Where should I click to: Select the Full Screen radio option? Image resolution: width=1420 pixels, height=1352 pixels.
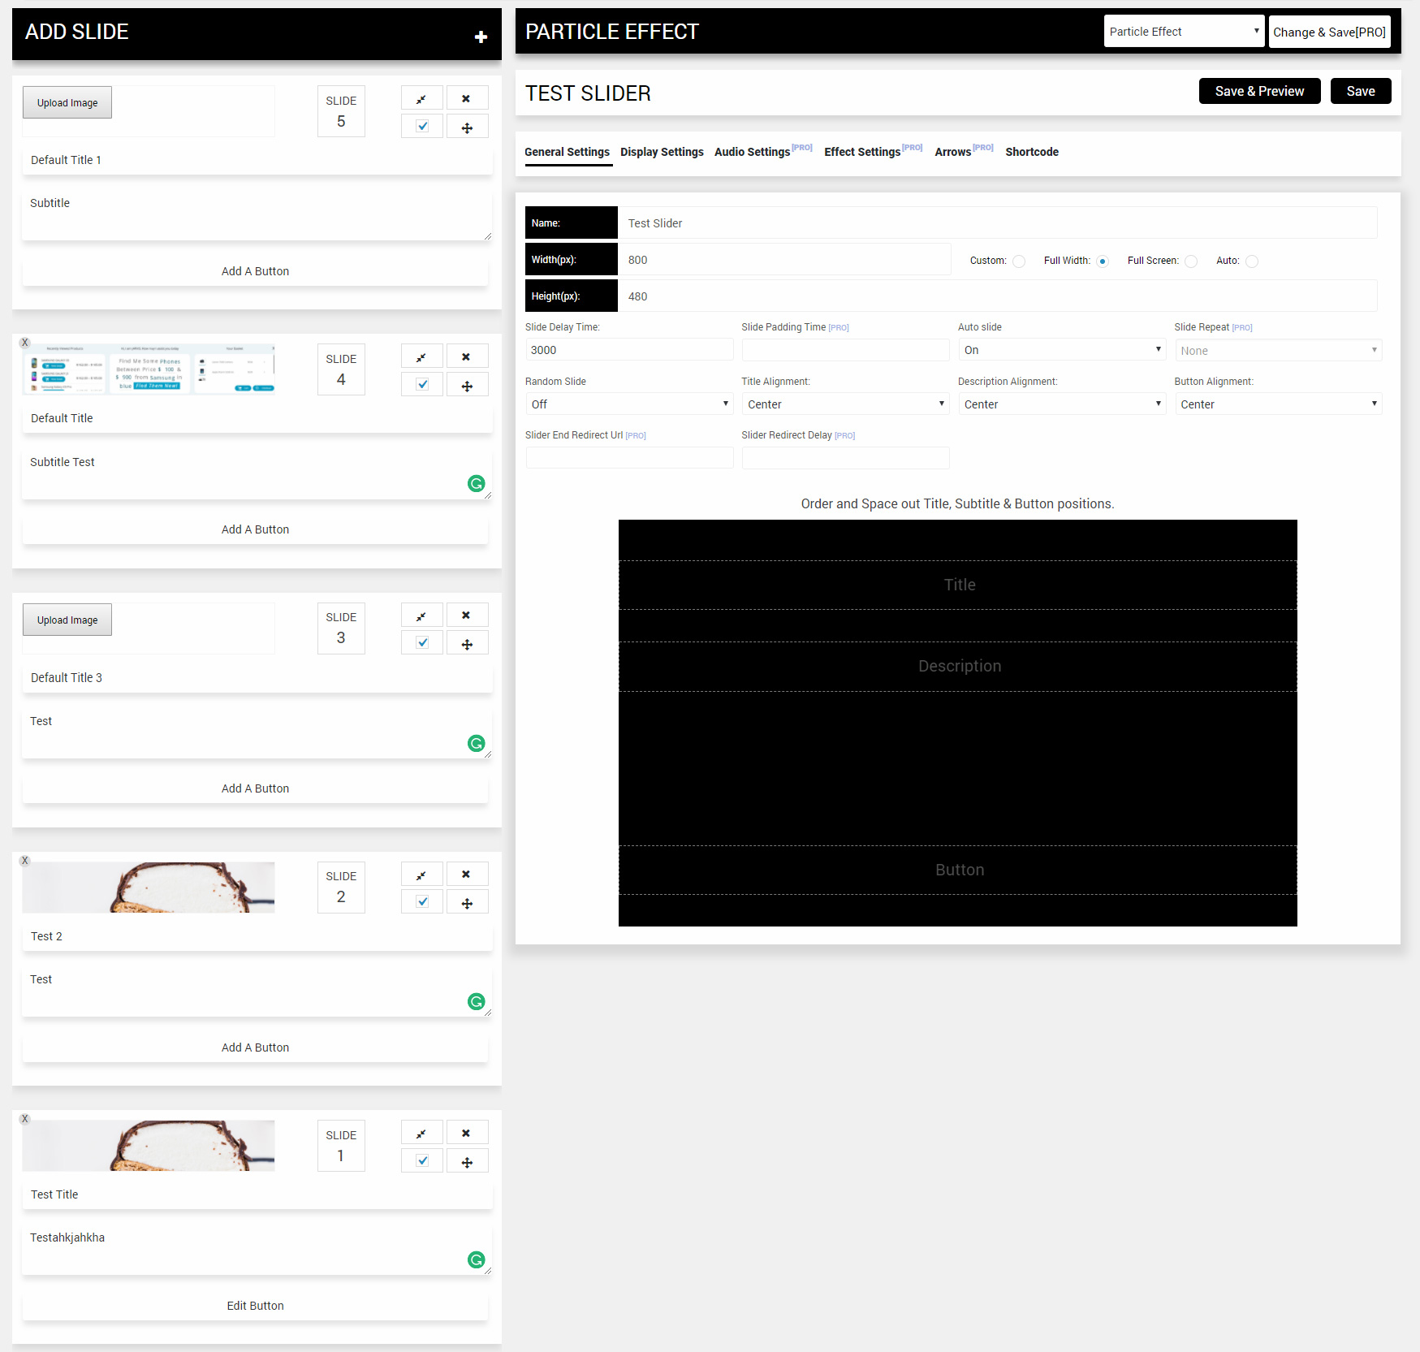click(1191, 261)
